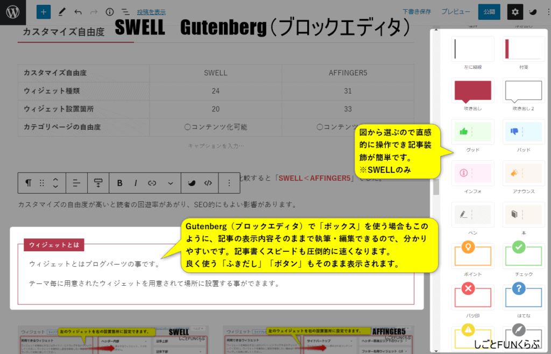551x354 pixels.
Task: Choose the red 吹き出し style
Action: [x=472, y=90]
